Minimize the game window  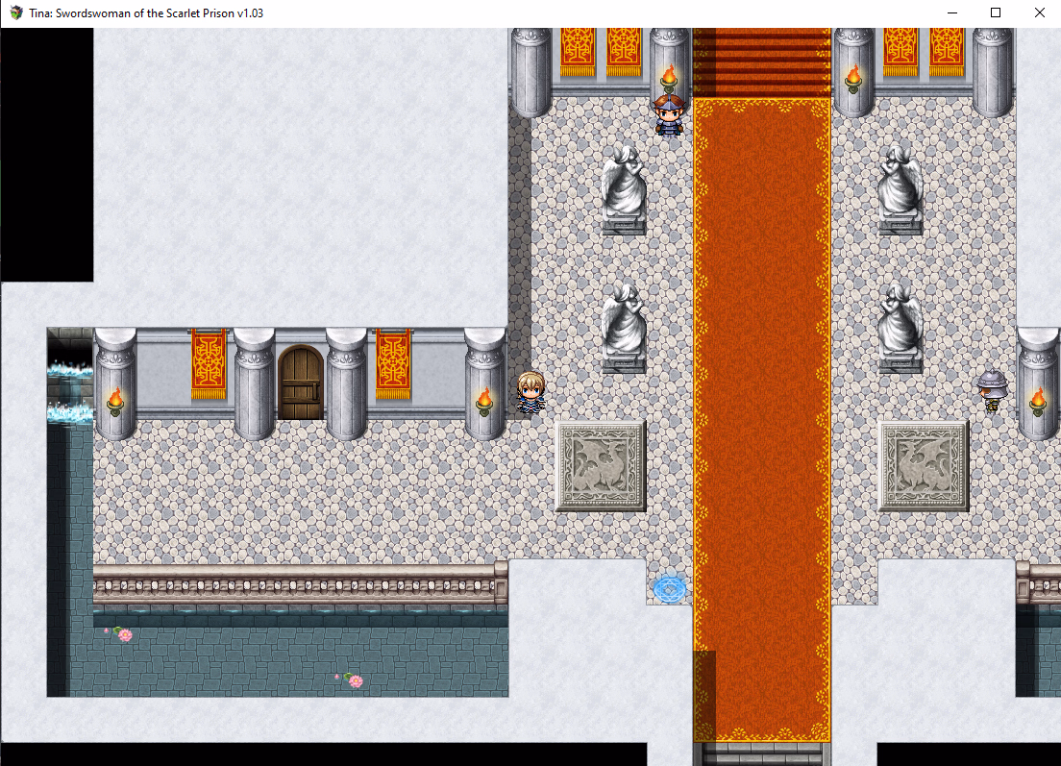(x=952, y=12)
